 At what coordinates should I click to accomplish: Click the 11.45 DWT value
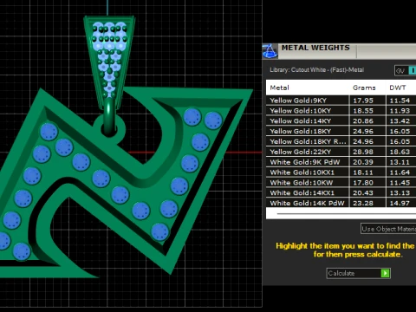pos(400,183)
